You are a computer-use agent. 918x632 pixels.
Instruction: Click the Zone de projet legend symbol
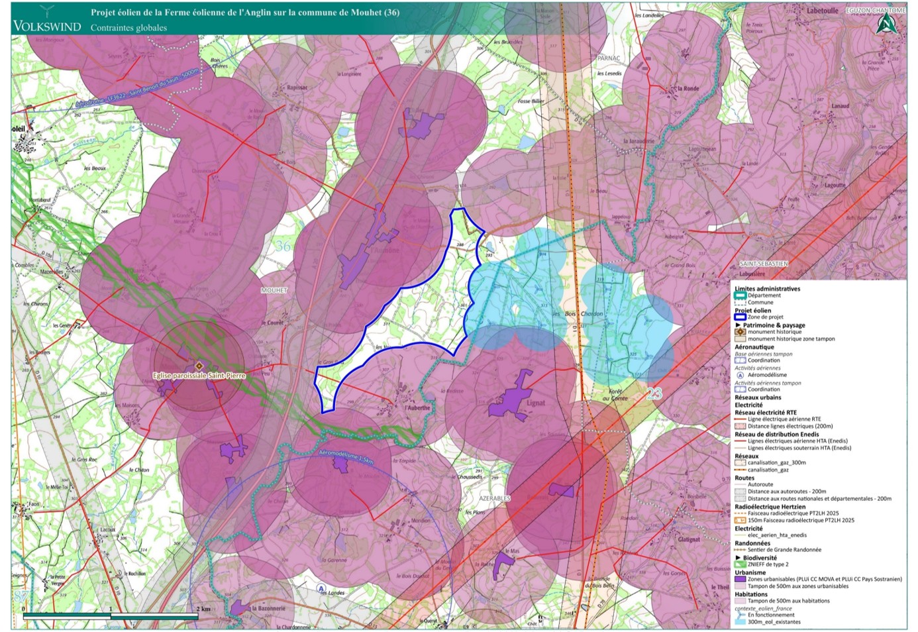coord(740,317)
